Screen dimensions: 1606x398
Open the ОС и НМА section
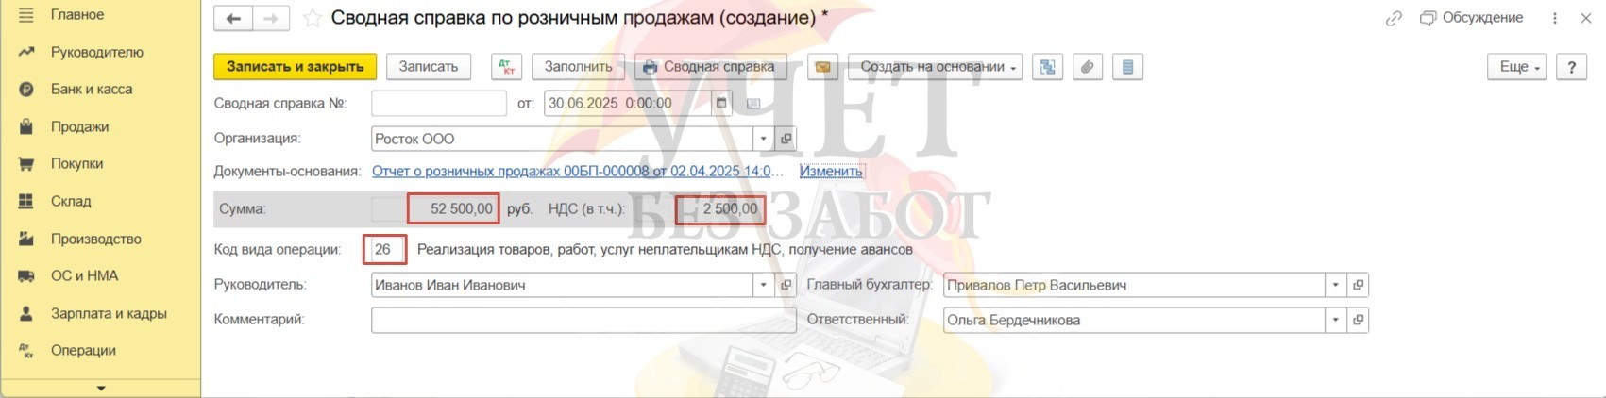click(x=84, y=276)
